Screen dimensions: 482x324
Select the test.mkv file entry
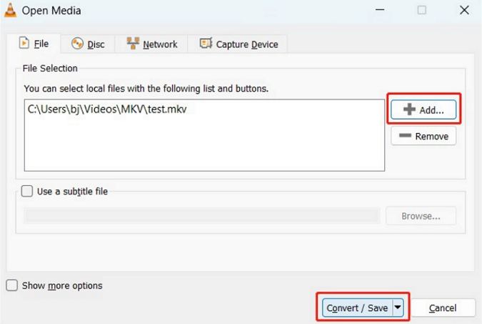point(107,109)
